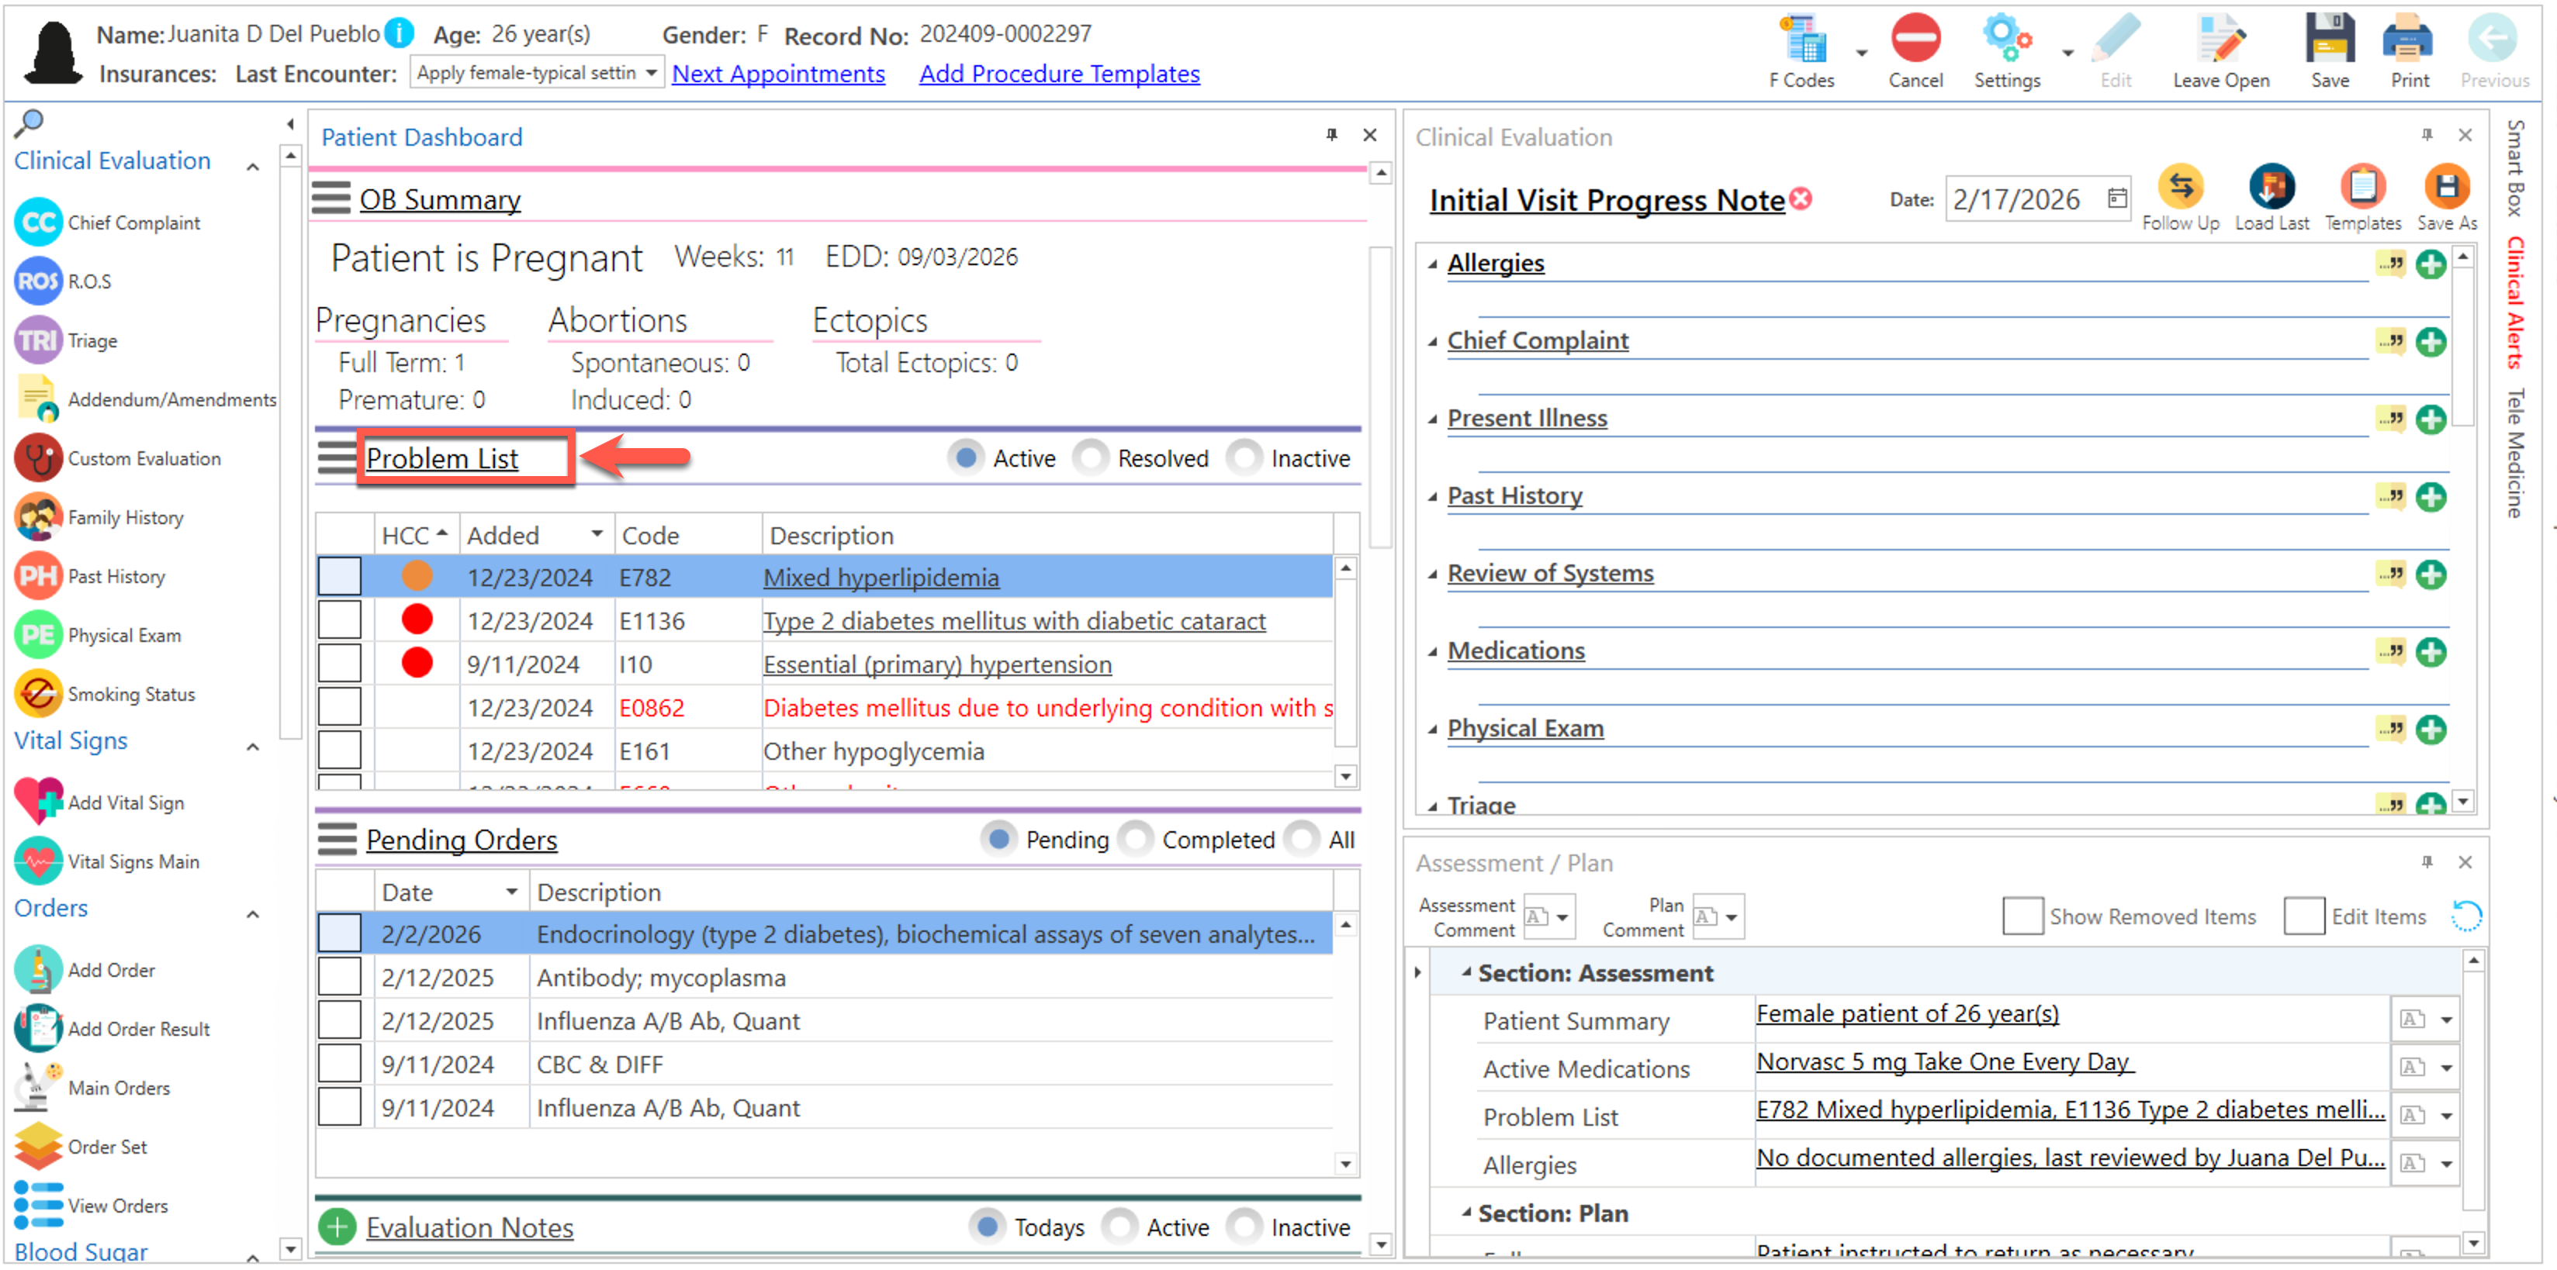Open the Clinical Alerts side tab
2557x1270 pixels.
tap(2517, 302)
